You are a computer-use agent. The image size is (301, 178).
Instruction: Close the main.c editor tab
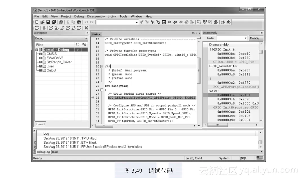200,33
